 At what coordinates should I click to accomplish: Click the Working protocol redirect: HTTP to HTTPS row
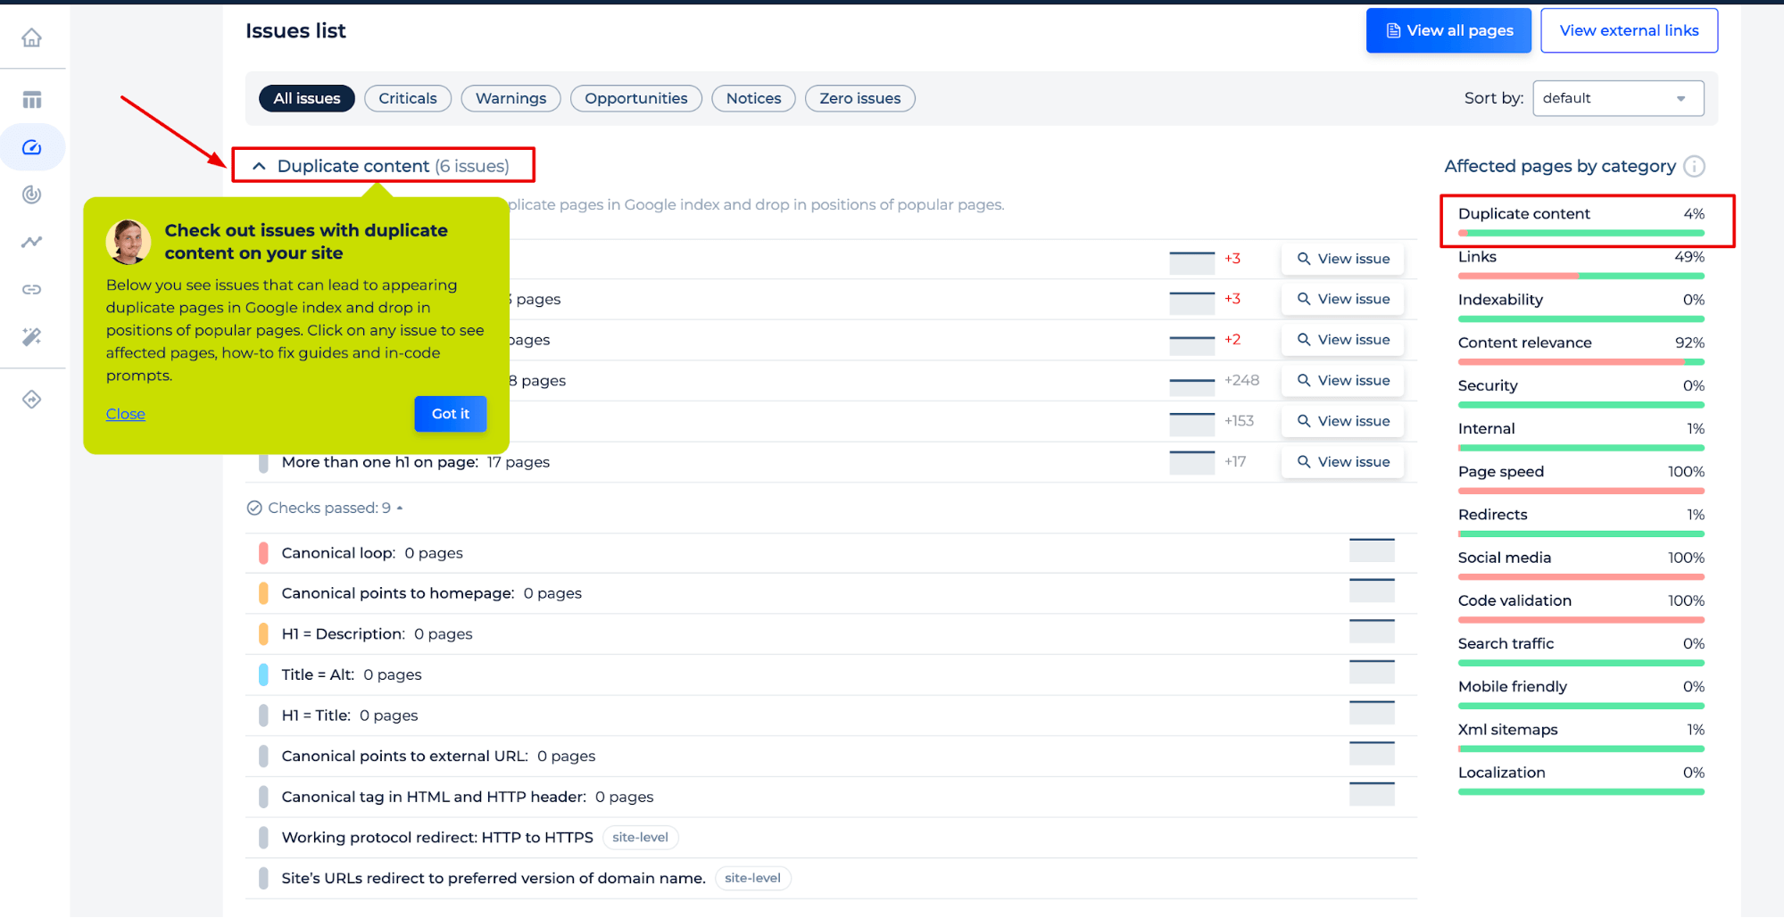click(831, 838)
